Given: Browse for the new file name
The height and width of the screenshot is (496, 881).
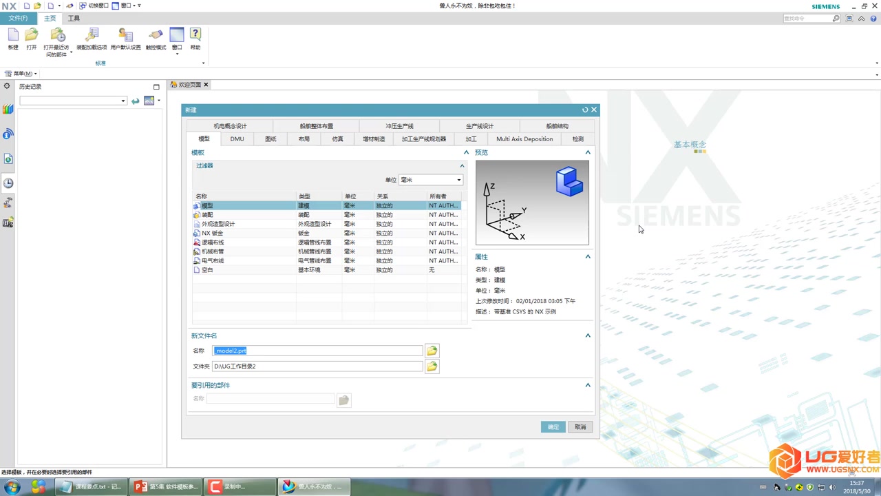Looking at the screenshot, I should (x=432, y=351).
